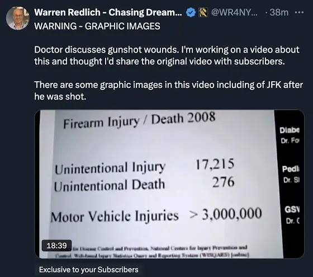Click the source citation footnote in the video
The height and width of the screenshot is (277, 313).
(151, 252)
